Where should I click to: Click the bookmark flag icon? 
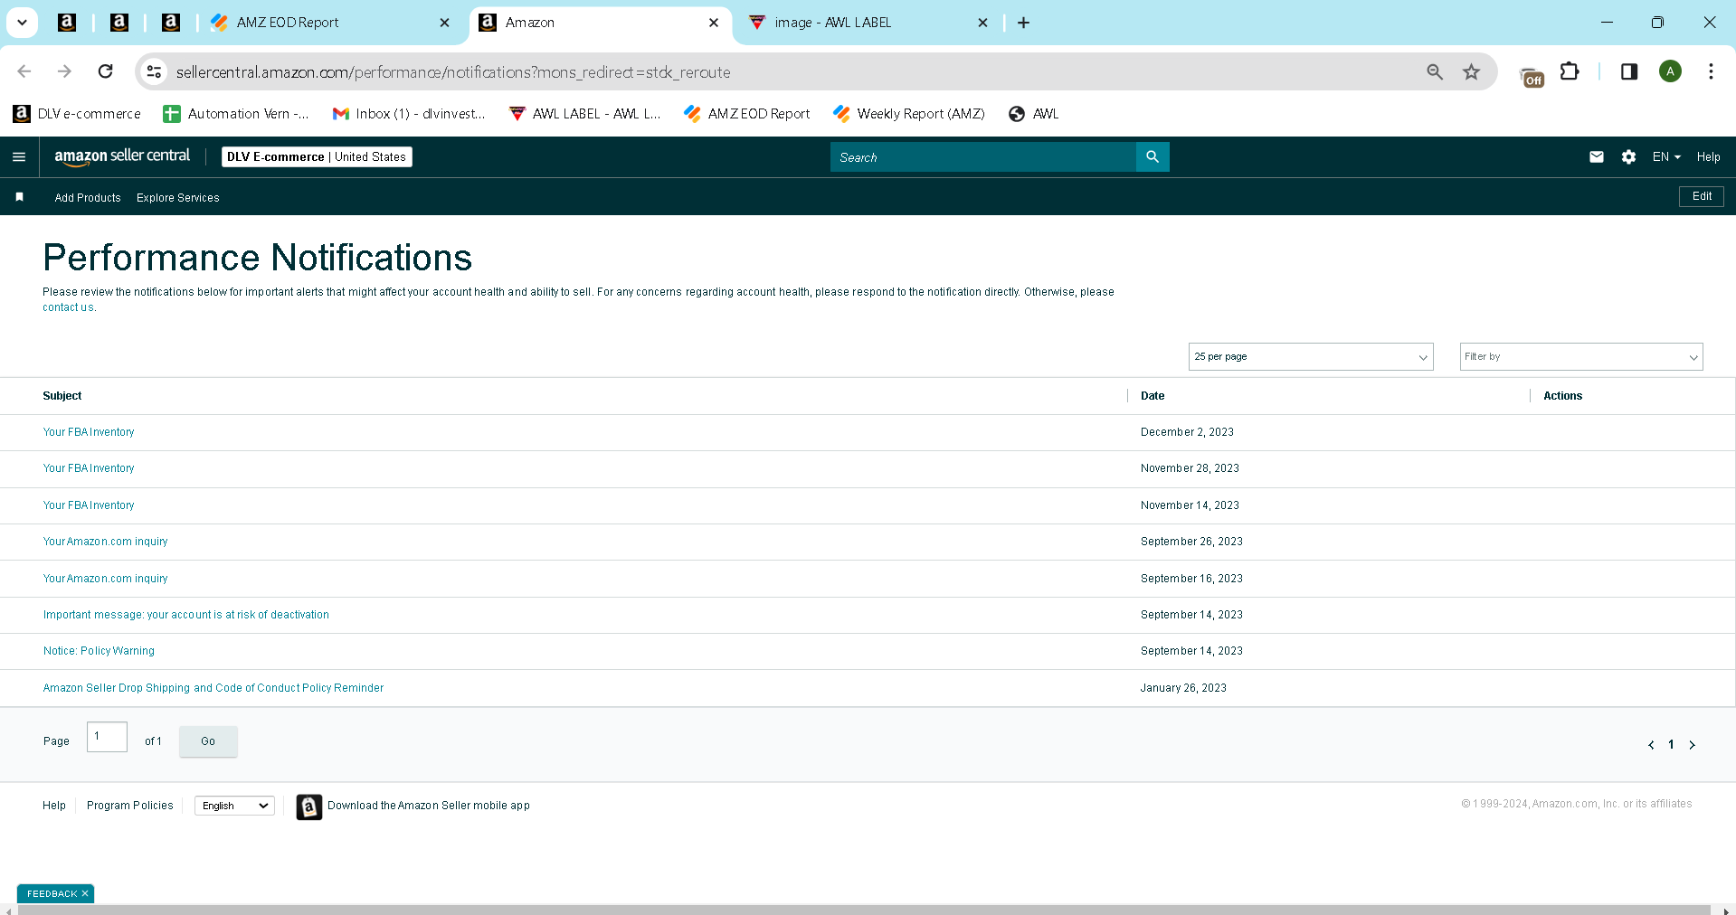(20, 197)
